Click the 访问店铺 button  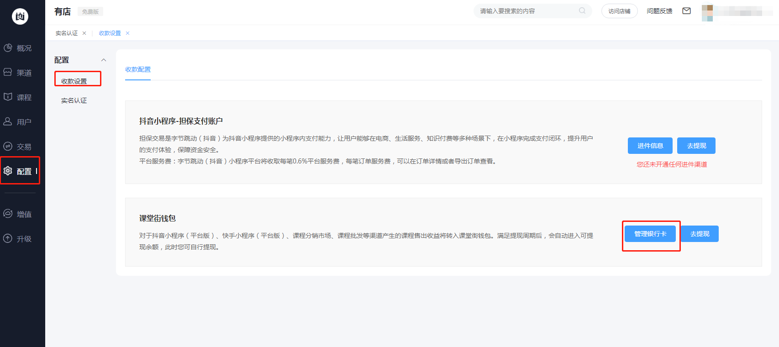[619, 11]
